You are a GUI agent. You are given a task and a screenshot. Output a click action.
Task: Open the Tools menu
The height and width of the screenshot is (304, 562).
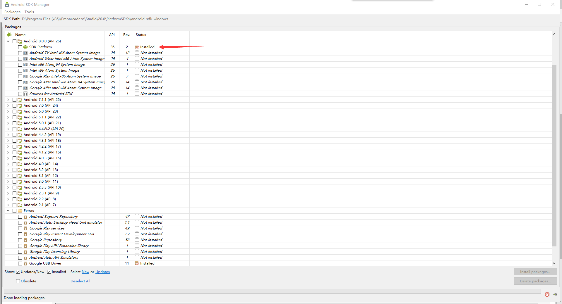pos(29,12)
